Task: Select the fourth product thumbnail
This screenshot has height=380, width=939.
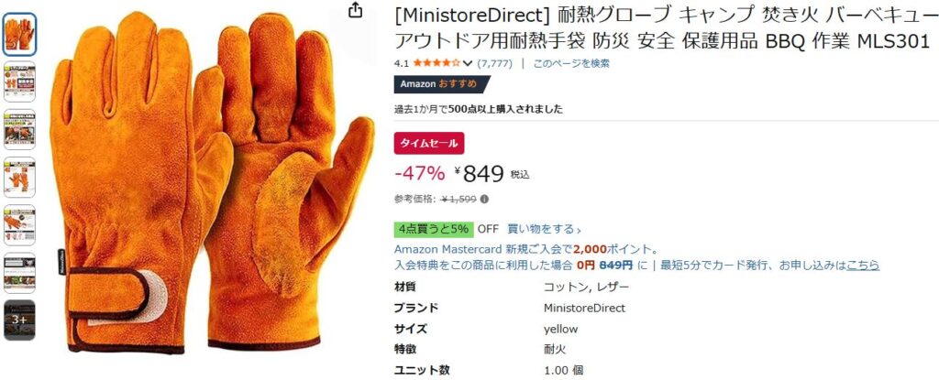Action: 20,177
